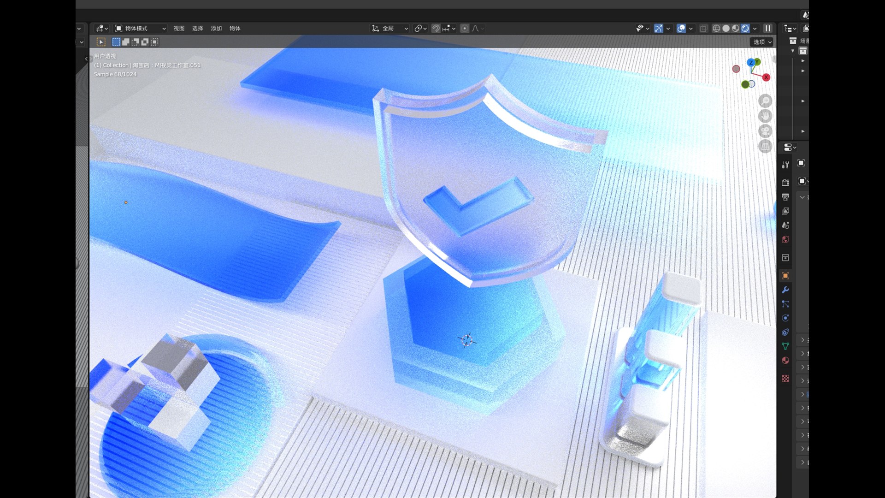Open the 物体模式 interaction mode dropdown
This screenshot has width=885, height=498.
[140, 29]
